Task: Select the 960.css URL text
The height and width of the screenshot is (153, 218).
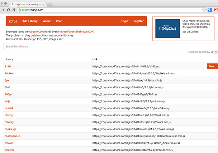Action: click(x=125, y=94)
